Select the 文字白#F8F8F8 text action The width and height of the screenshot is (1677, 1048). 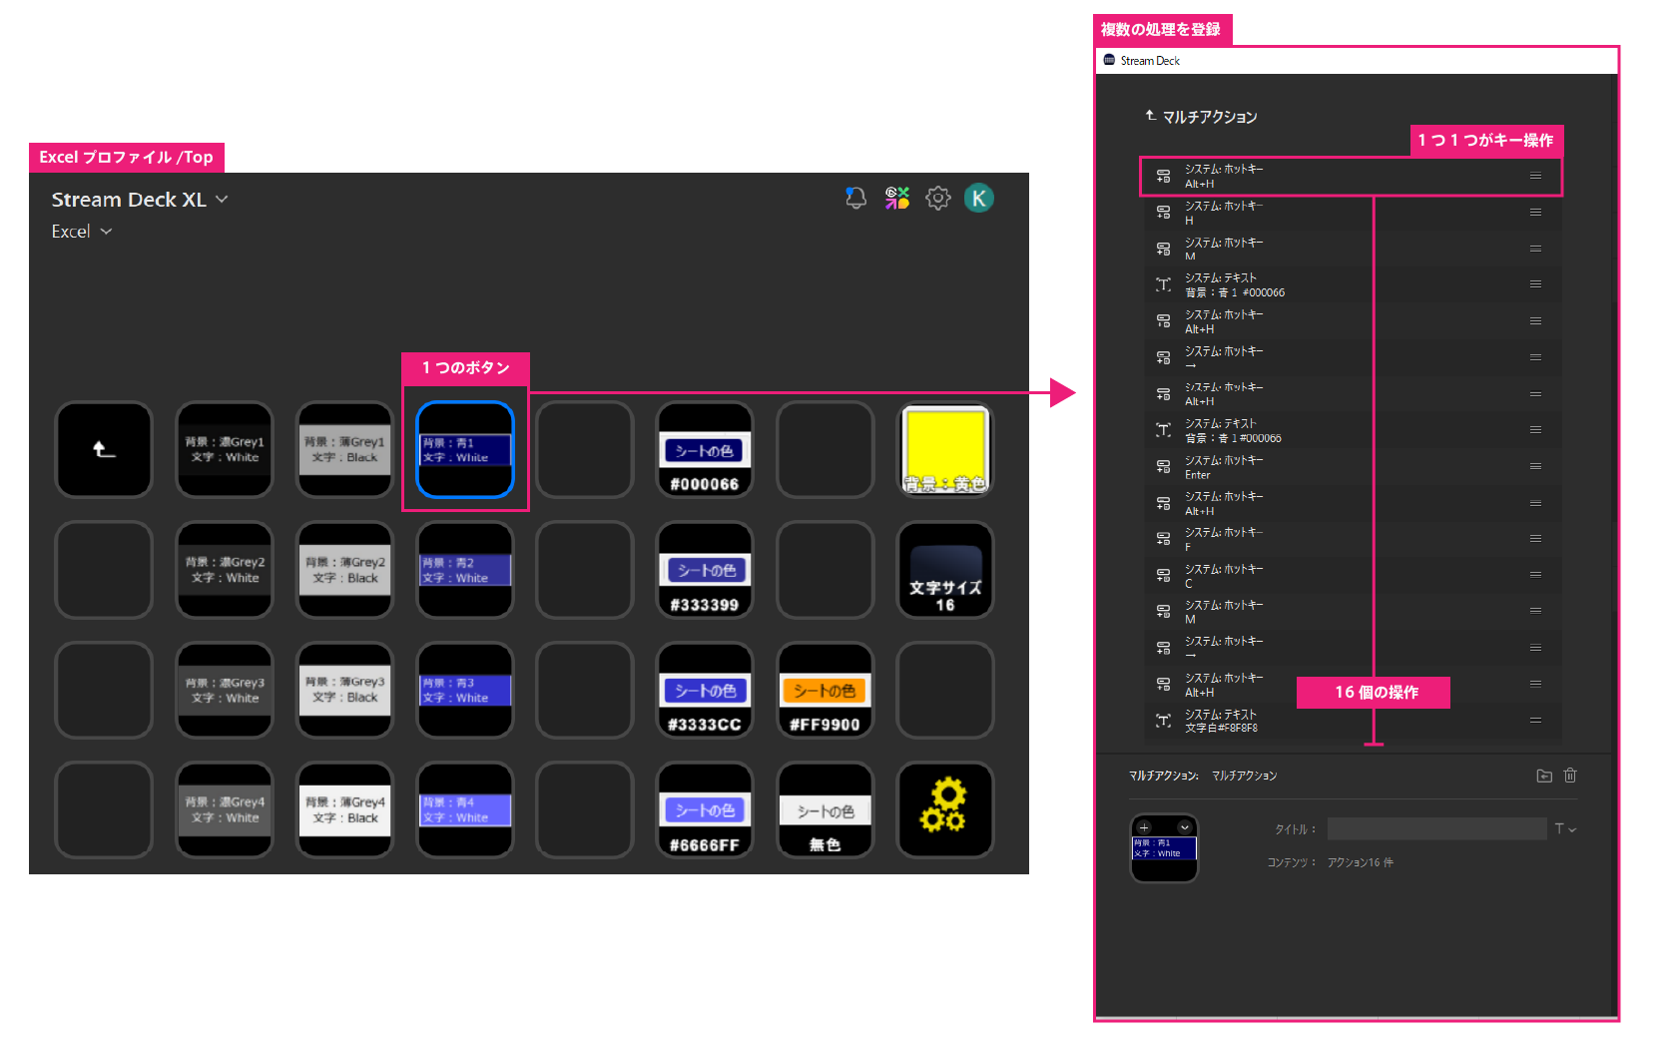point(1350,721)
